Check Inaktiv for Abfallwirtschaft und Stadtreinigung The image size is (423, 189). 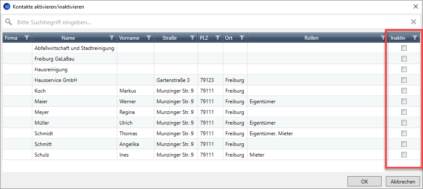(x=404, y=48)
